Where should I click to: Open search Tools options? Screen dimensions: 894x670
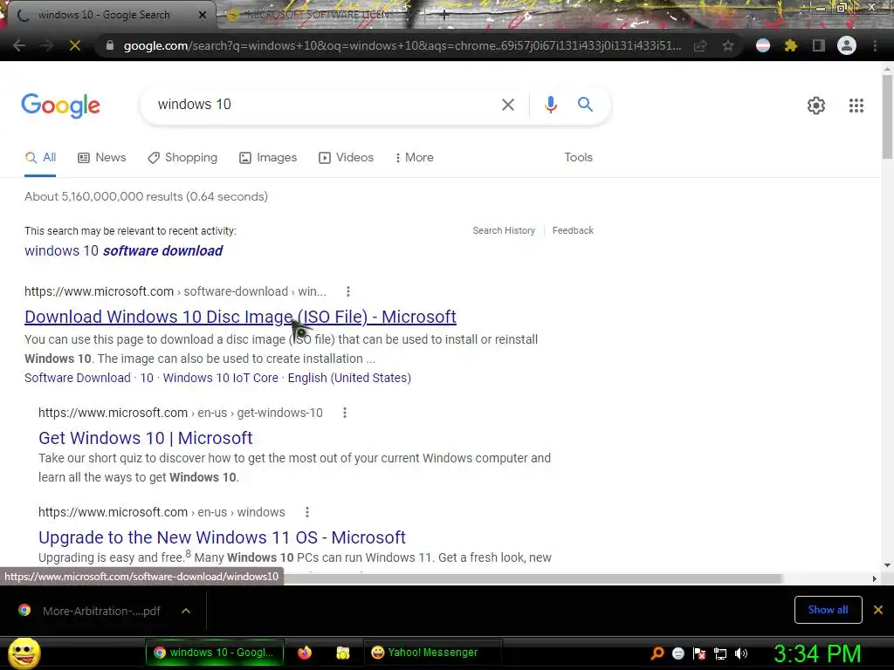578,158
